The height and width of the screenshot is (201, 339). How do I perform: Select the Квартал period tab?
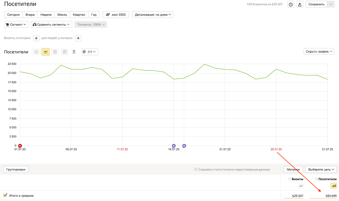(79, 15)
